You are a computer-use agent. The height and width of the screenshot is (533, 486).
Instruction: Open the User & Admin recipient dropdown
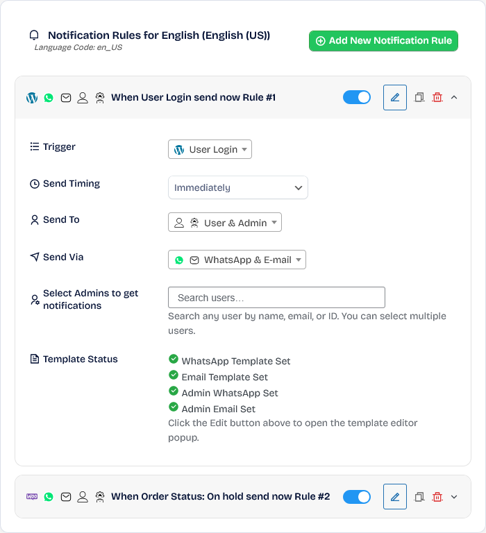225,222
